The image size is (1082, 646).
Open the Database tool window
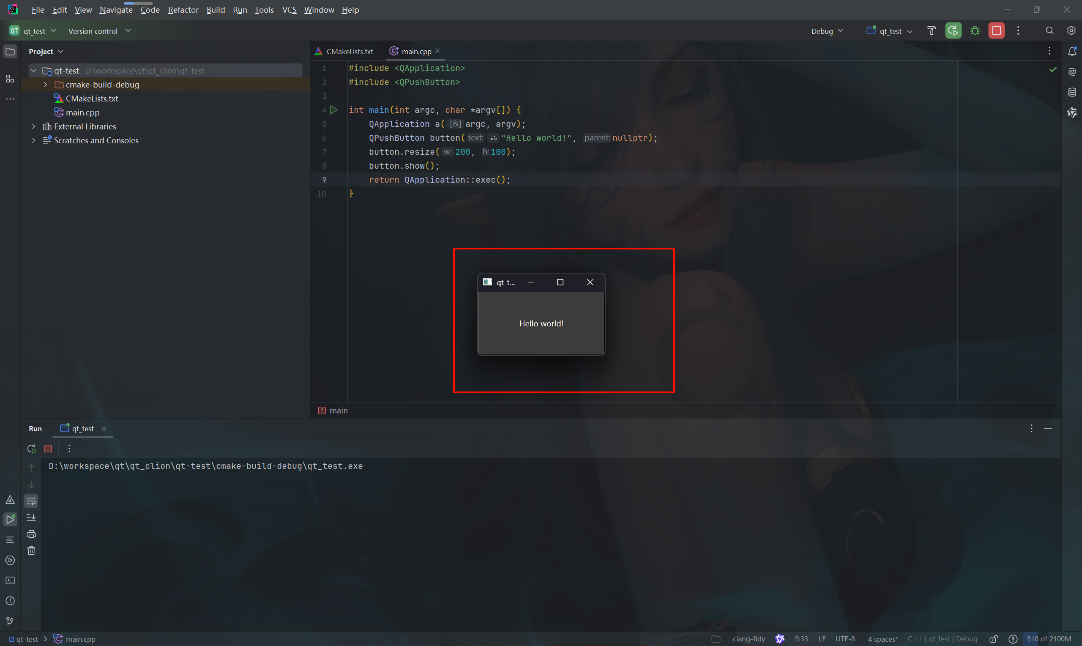coord(1072,91)
